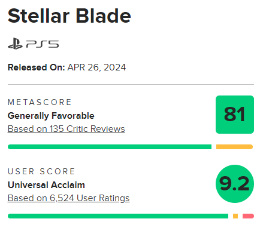260x228 pixels.
Task: Click the METASCORE section label
Action: click(40, 102)
